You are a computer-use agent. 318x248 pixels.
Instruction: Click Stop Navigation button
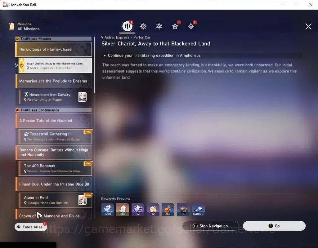point(211,226)
